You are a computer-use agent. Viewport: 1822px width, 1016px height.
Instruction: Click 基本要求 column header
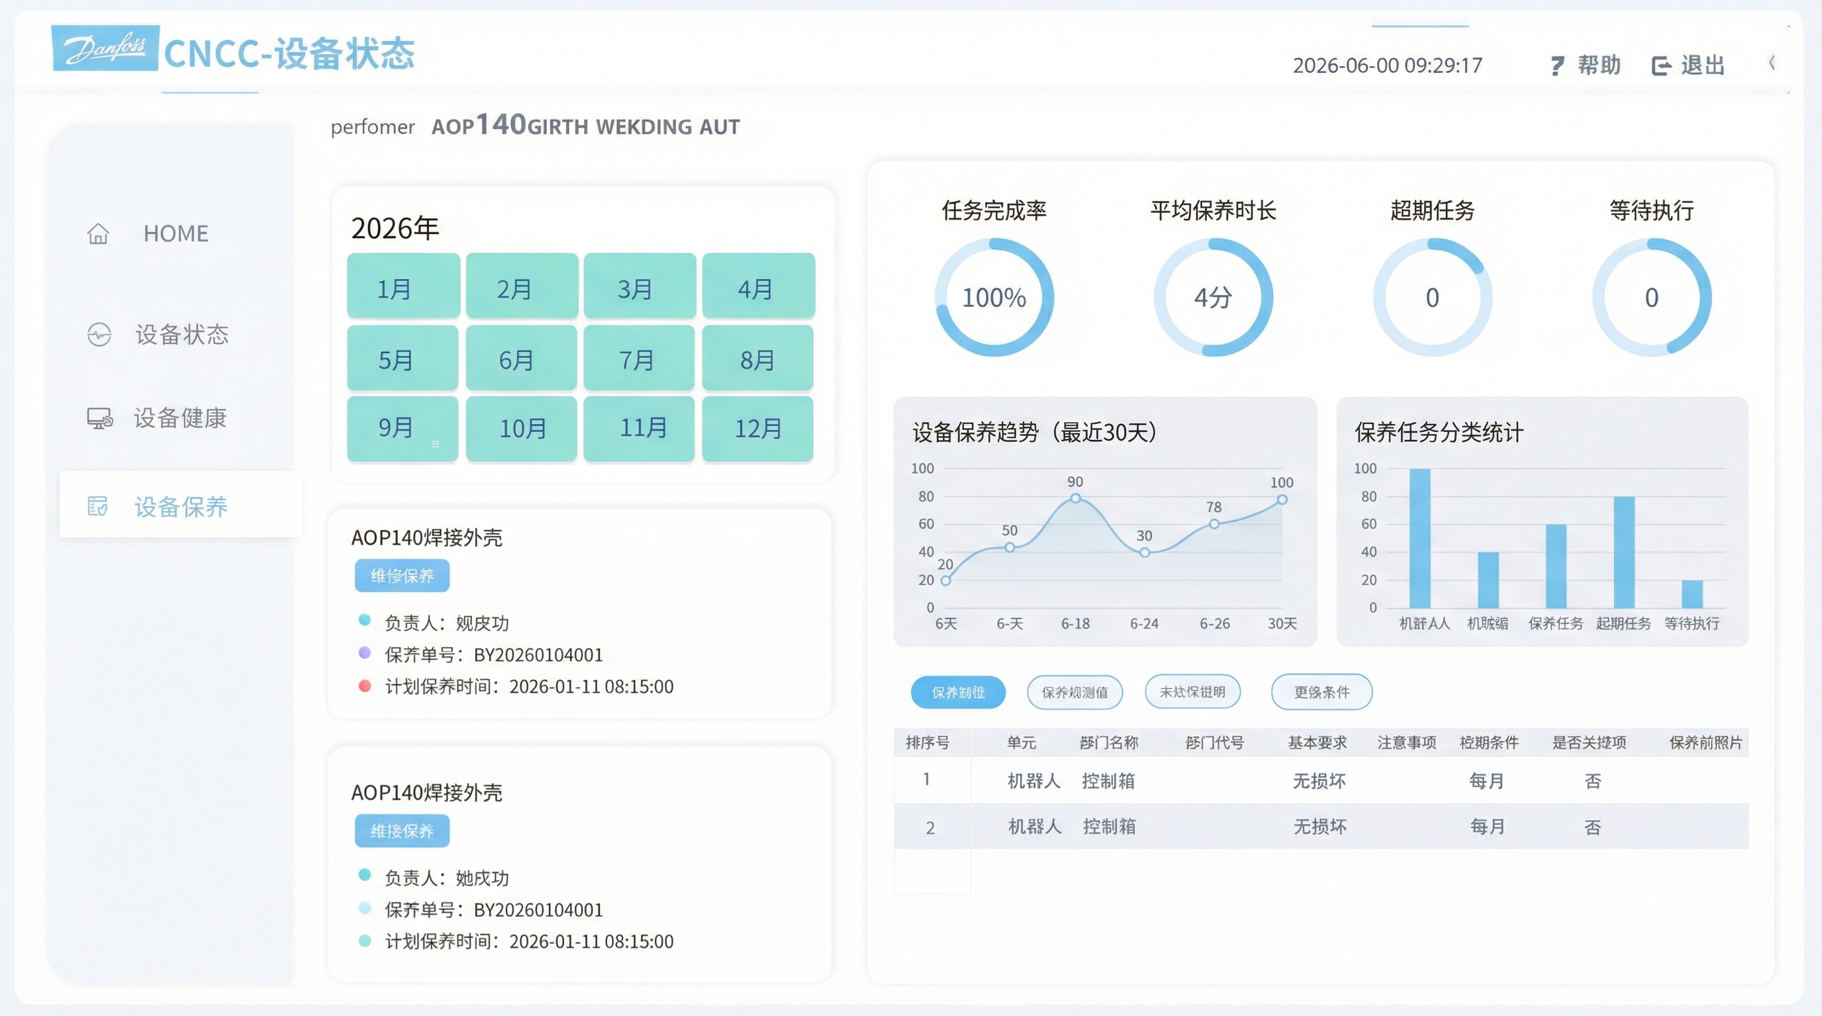tap(1317, 743)
